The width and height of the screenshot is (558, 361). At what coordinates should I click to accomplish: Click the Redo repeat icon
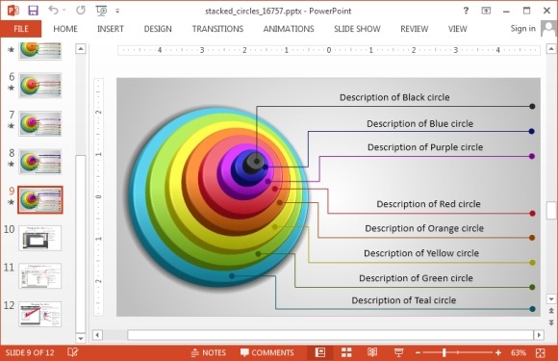pos(81,11)
